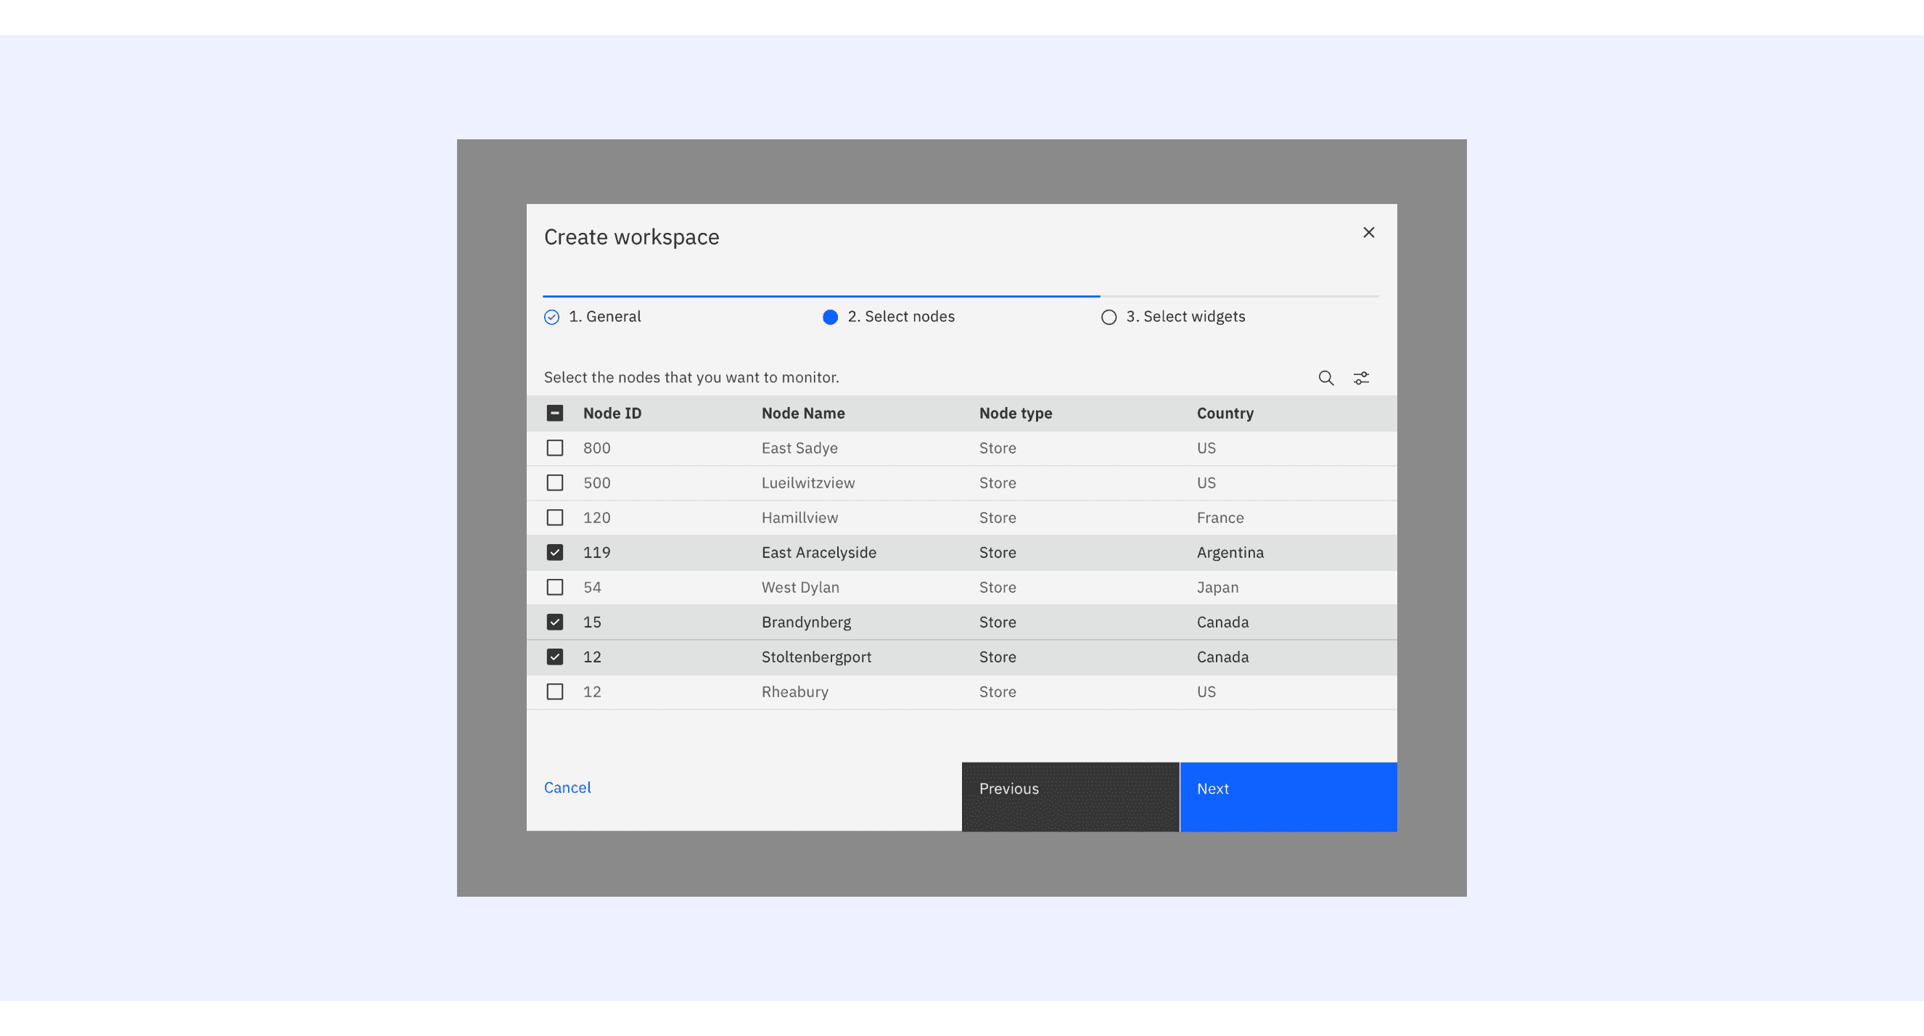Click the 2. Select nodes step label
Viewport: 1924px width, 1036px height.
(901, 317)
